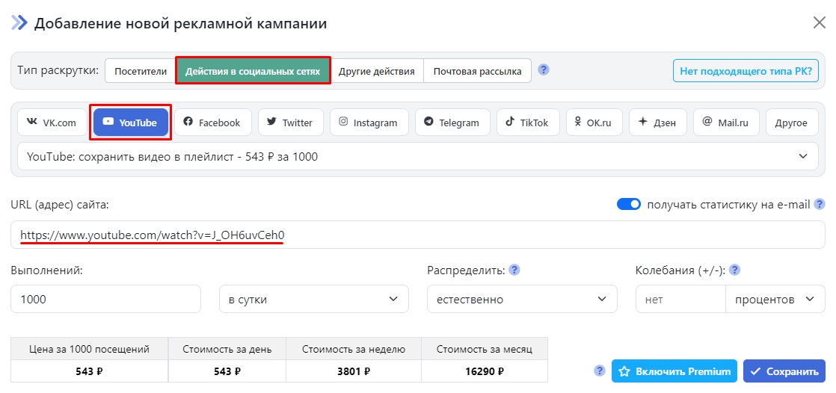Choose the TikTok platform button
Image resolution: width=836 pixels, height=393 pixels.
coord(527,123)
